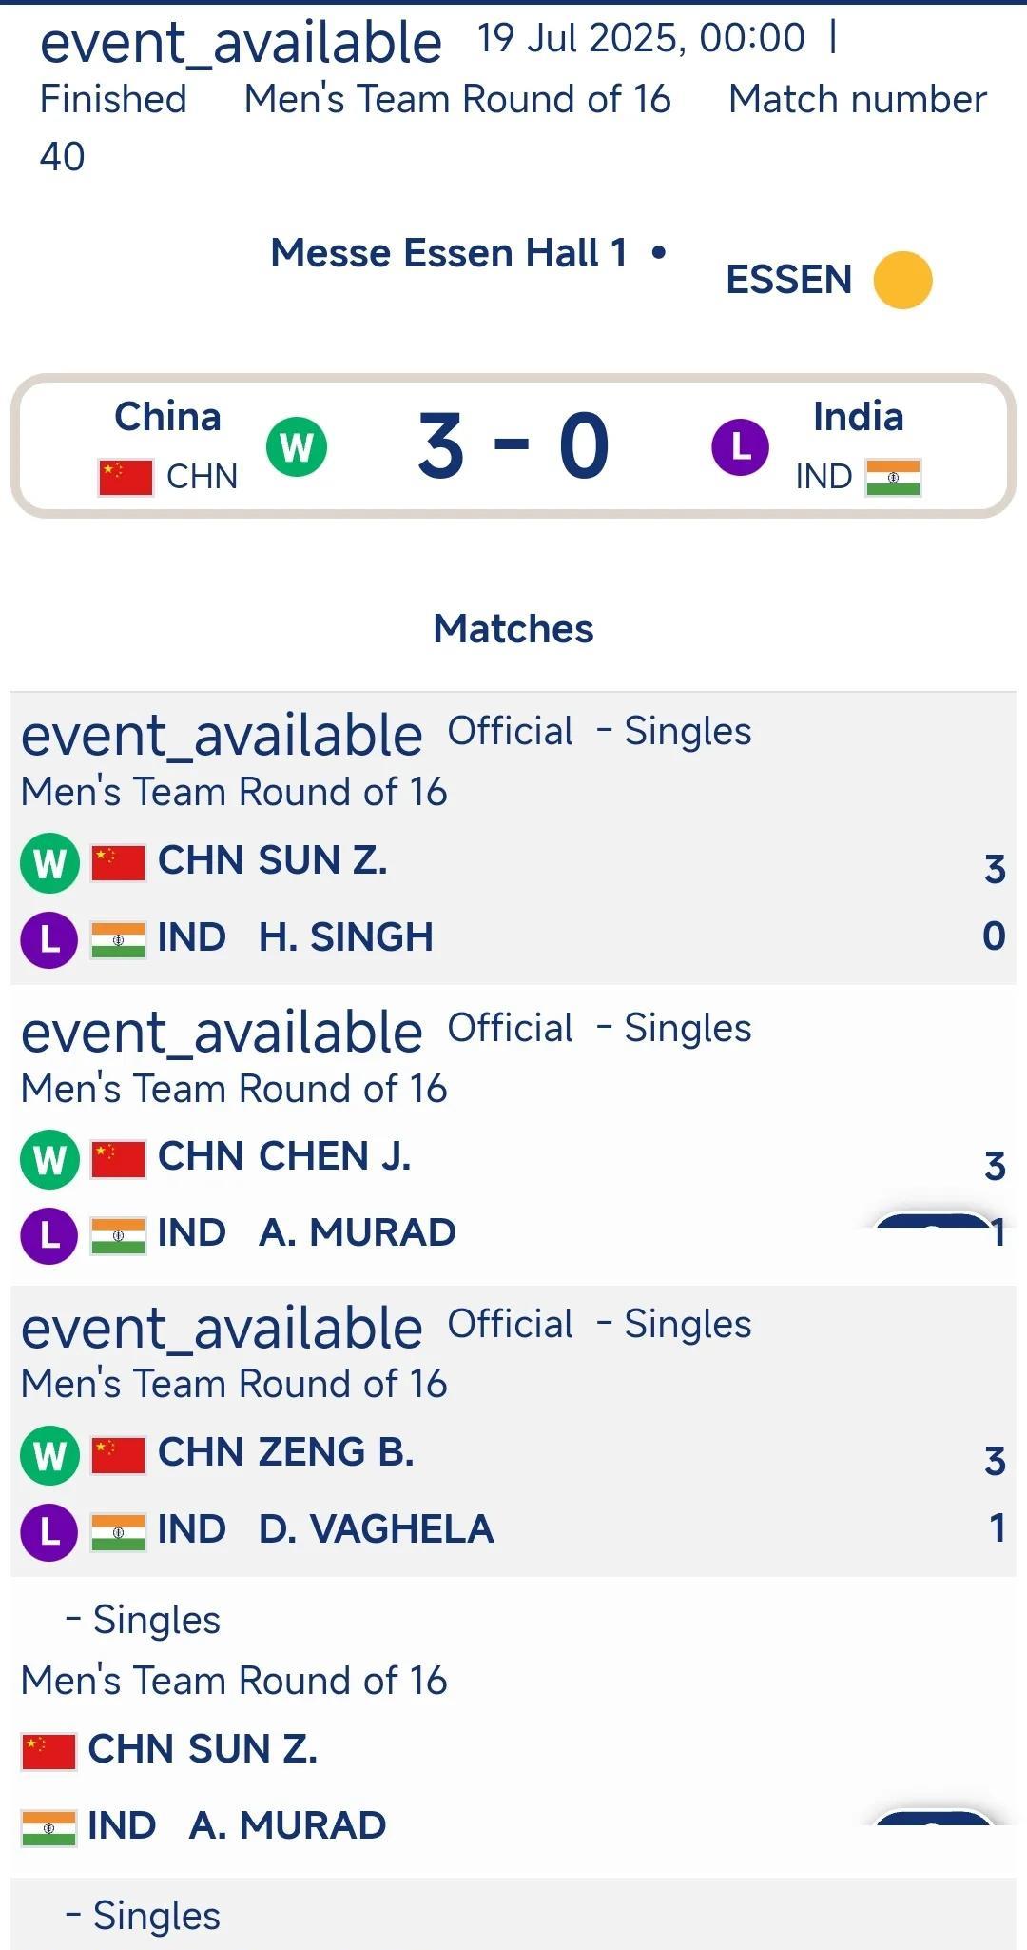The height and width of the screenshot is (1950, 1027).
Task: Click the purple L badge beside India
Action: pyautogui.click(x=740, y=446)
